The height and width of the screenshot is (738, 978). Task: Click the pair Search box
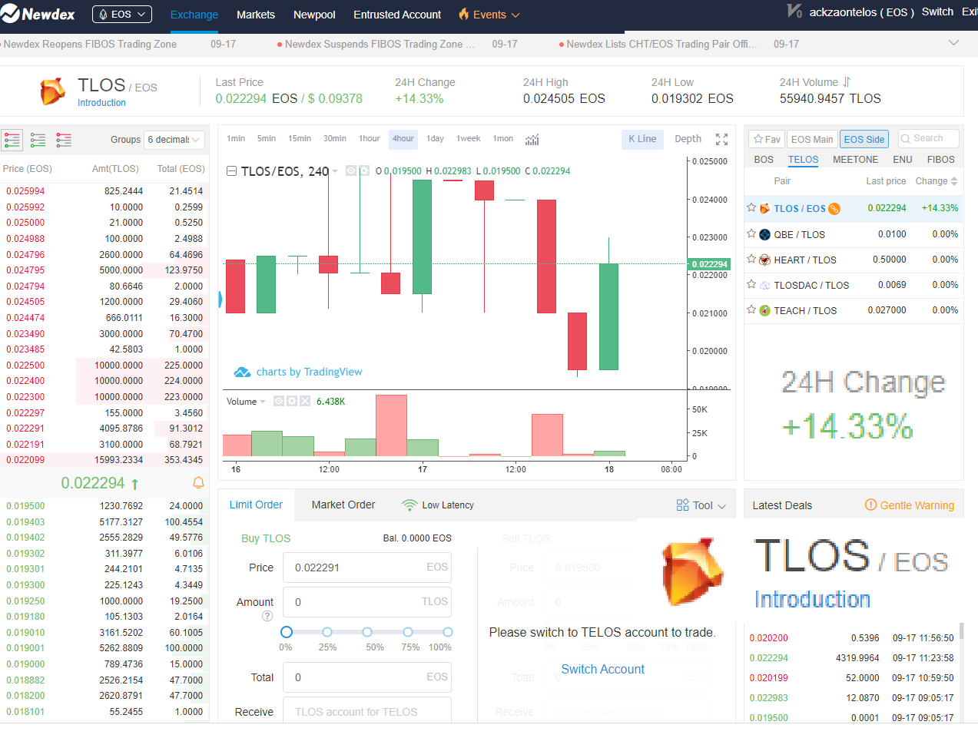(x=928, y=138)
